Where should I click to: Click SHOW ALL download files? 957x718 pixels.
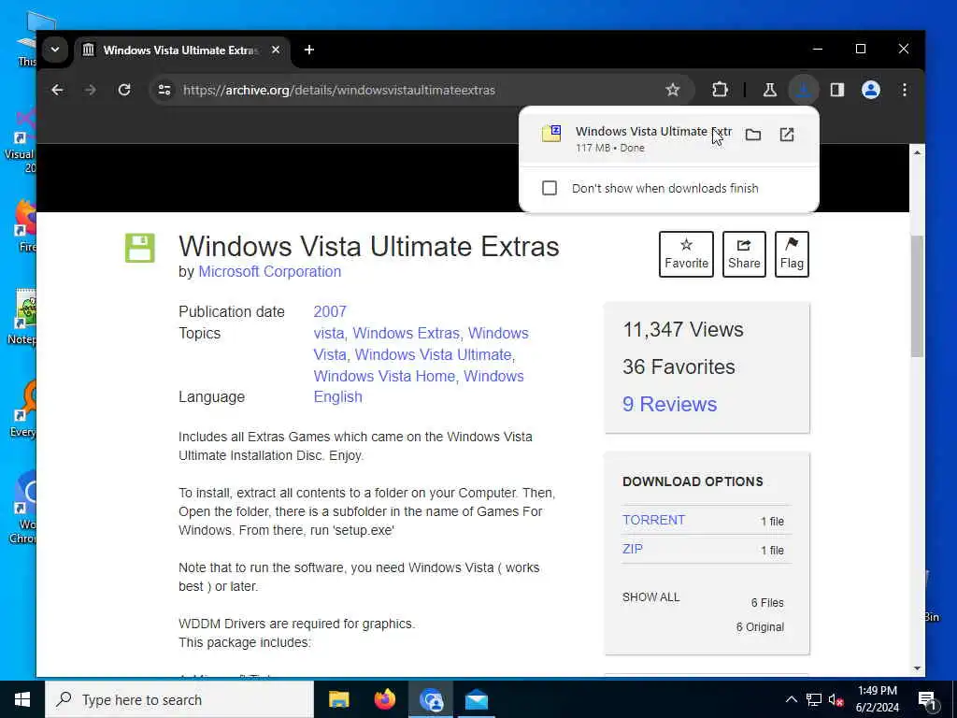650,597
